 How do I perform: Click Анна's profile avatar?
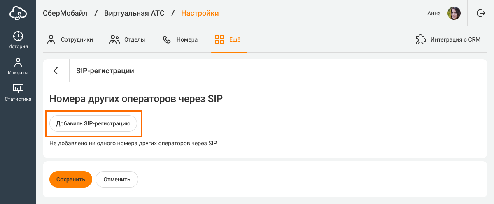(454, 13)
